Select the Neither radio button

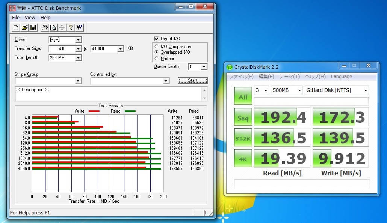156,59
